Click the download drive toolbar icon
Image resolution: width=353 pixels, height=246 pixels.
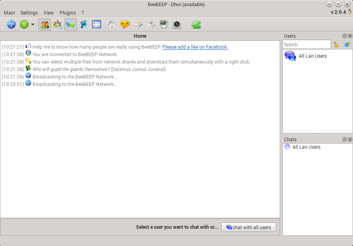point(151,24)
